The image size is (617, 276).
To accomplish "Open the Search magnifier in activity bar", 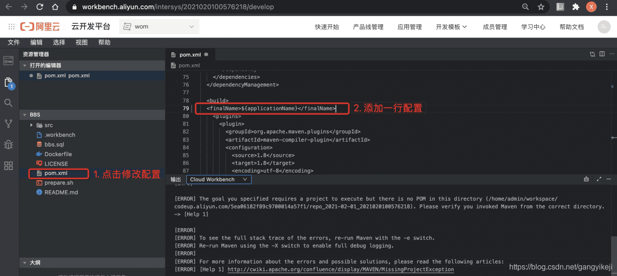I will pyautogui.click(x=8, y=103).
